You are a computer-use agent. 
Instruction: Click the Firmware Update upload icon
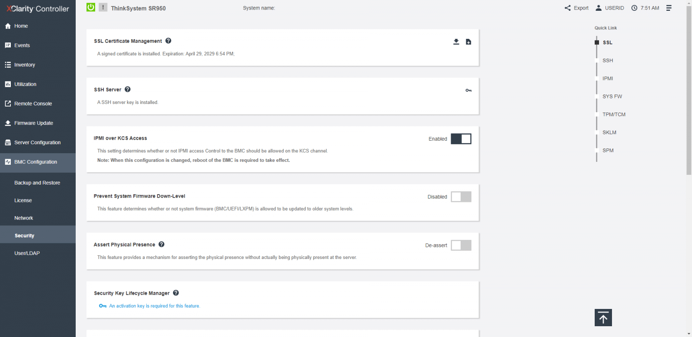[x=8, y=123]
